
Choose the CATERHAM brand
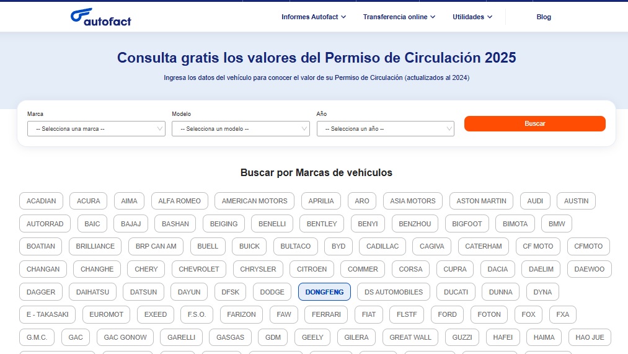click(484, 246)
